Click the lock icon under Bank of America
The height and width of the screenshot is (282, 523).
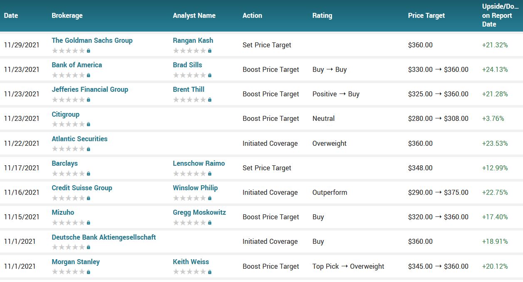pyautogui.click(x=89, y=75)
